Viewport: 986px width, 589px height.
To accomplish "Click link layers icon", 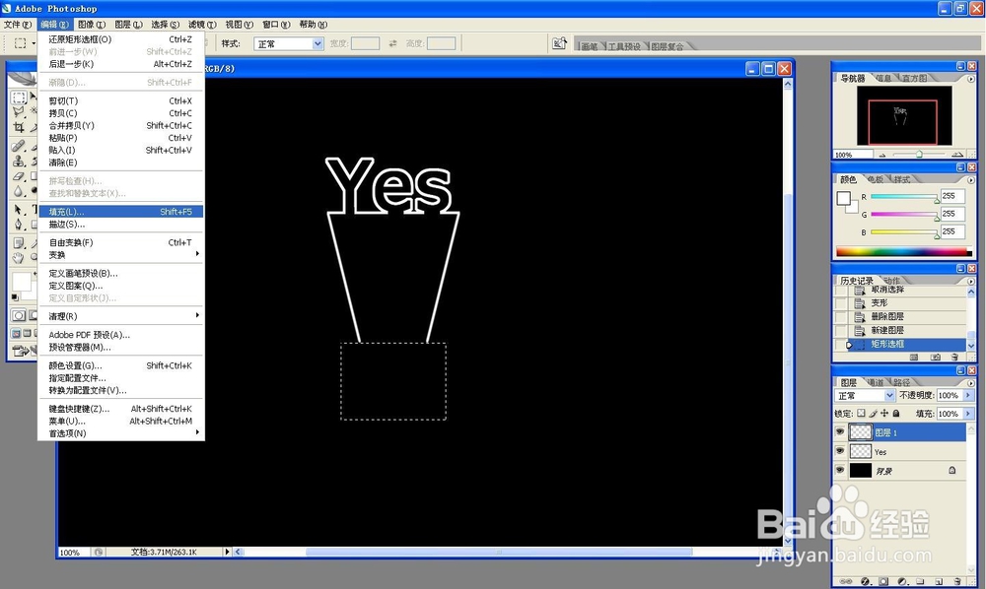I will (846, 581).
